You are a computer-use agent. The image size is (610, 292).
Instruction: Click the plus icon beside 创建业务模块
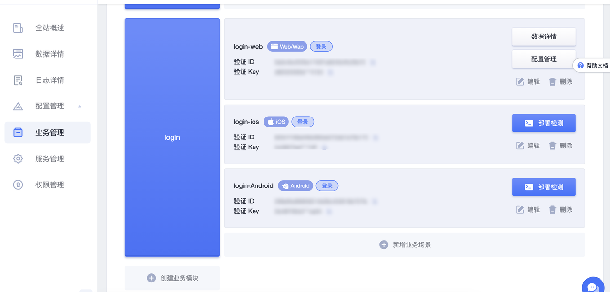(152, 278)
